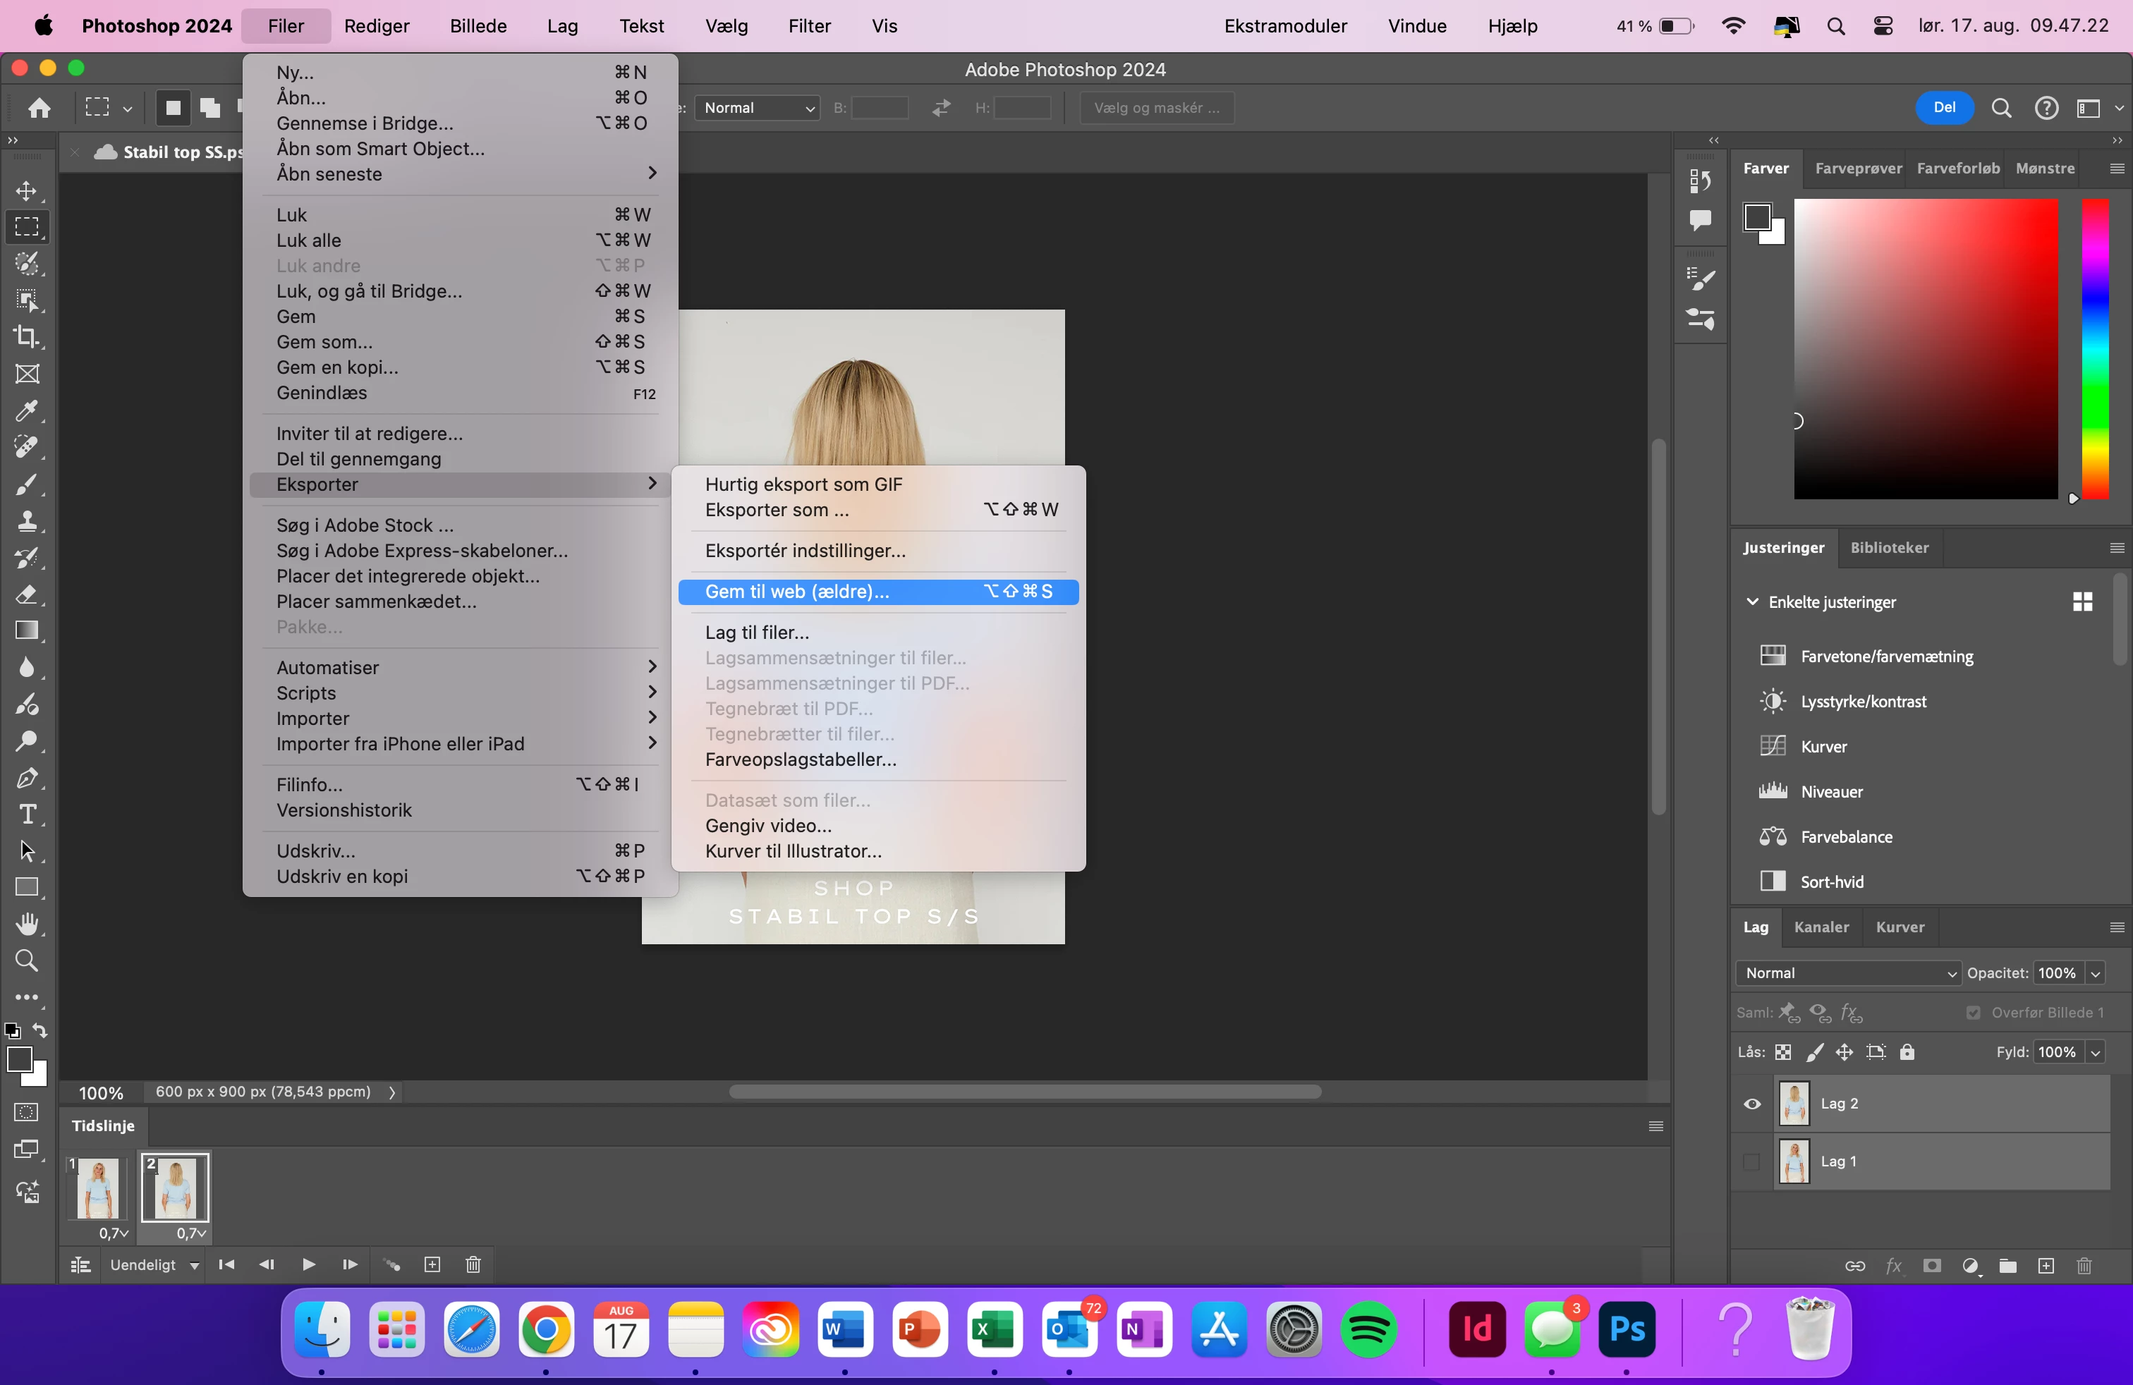The height and width of the screenshot is (1385, 2133).
Task: Hide layer Lag 2 with the eye icon
Action: 1752,1104
